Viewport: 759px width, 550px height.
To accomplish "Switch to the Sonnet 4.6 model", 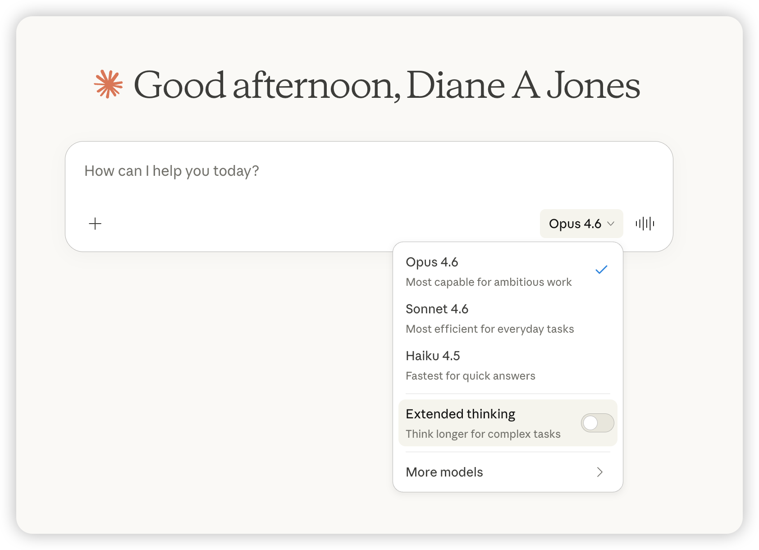I will click(437, 309).
